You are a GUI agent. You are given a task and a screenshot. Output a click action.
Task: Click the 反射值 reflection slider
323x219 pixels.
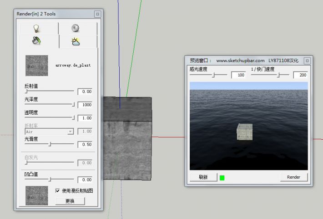click(49, 91)
